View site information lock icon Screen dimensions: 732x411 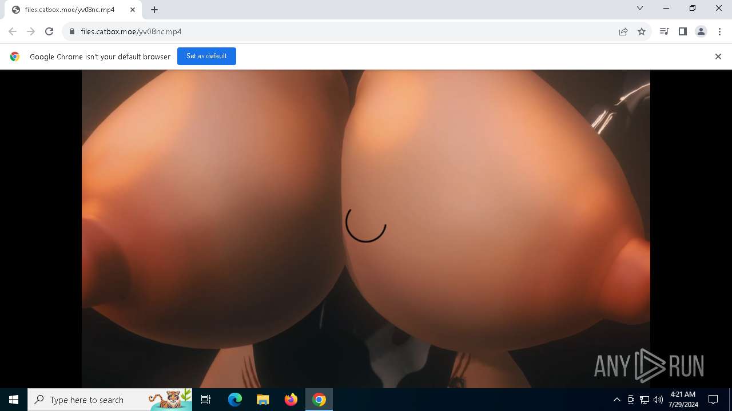[x=72, y=31]
